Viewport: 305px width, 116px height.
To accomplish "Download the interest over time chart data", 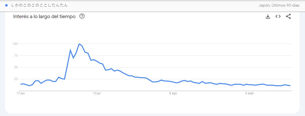I will tap(268, 17).
